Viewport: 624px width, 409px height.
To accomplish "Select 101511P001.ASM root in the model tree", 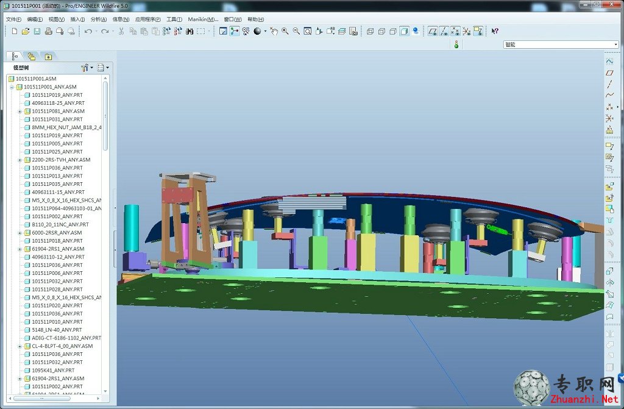I will click(x=36, y=79).
